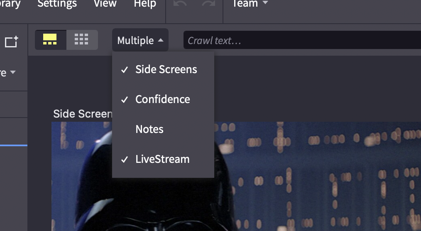Check Notes in the dropdown

coord(163,129)
